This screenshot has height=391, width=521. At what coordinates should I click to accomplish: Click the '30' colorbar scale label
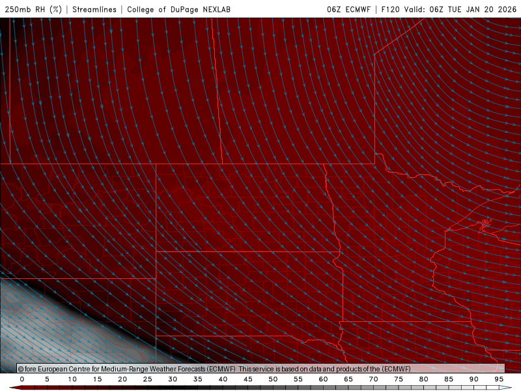click(x=173, y=379)
